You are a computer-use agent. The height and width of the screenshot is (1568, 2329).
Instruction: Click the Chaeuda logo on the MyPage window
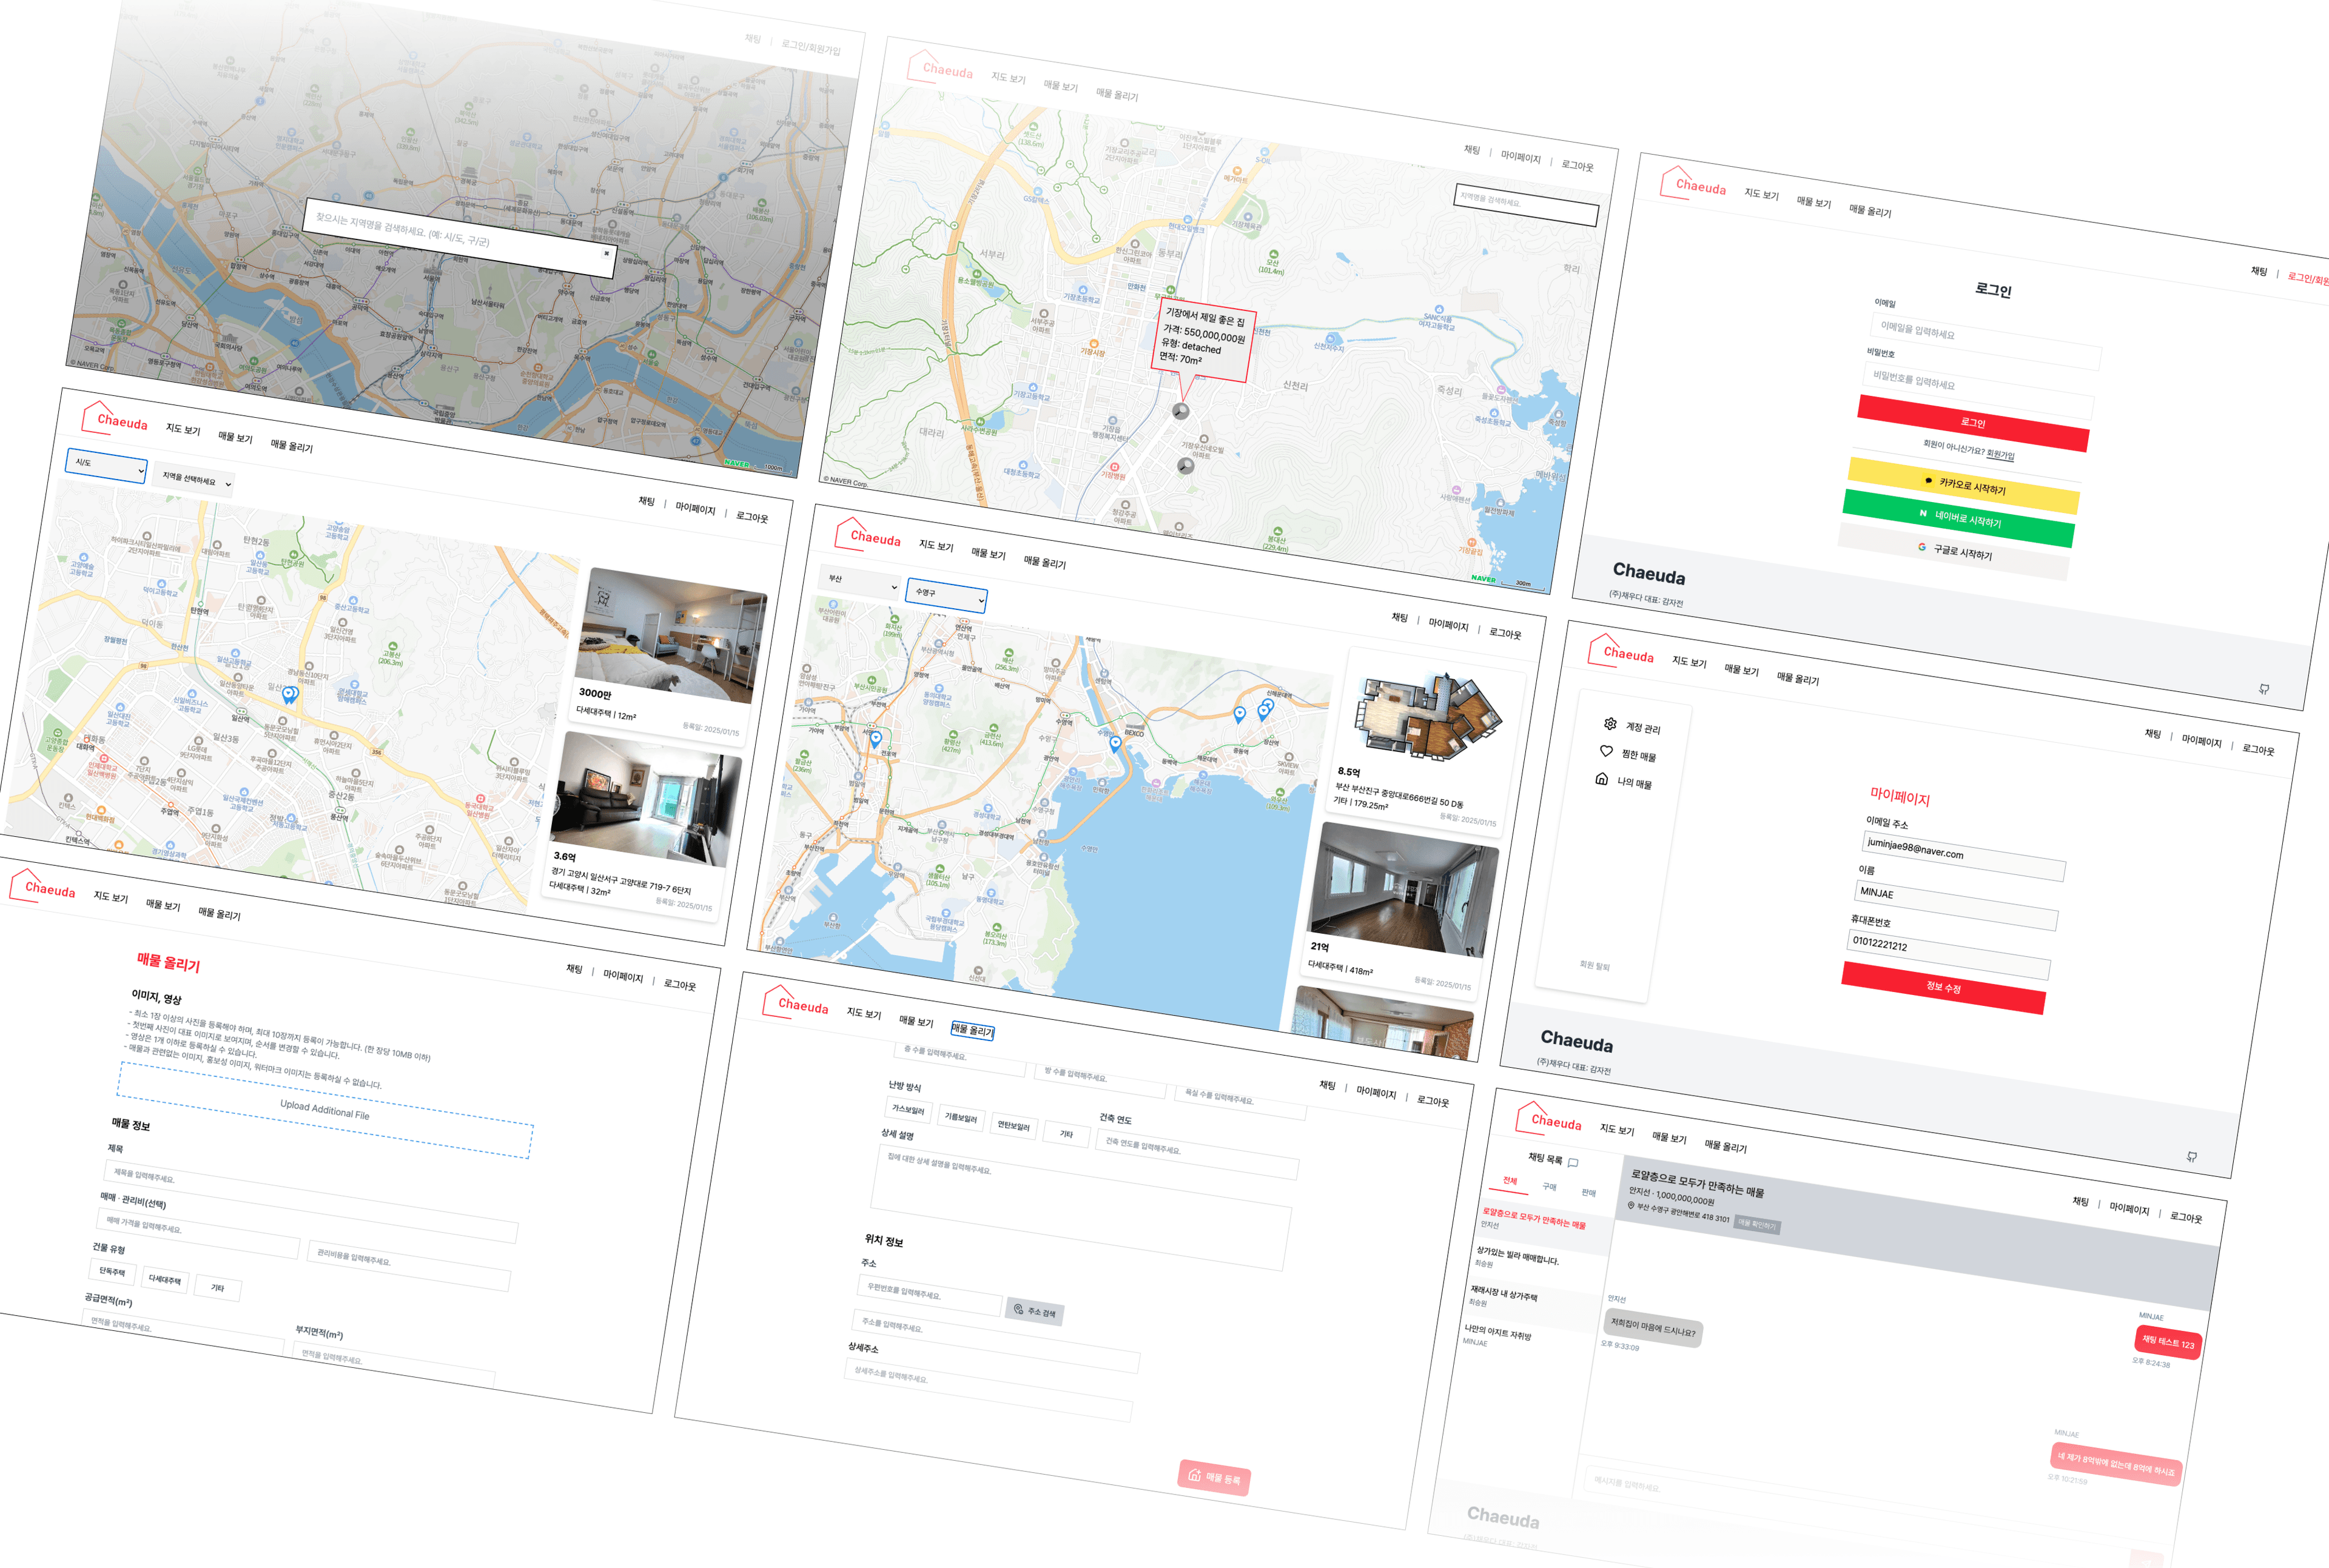point(1621,651)
